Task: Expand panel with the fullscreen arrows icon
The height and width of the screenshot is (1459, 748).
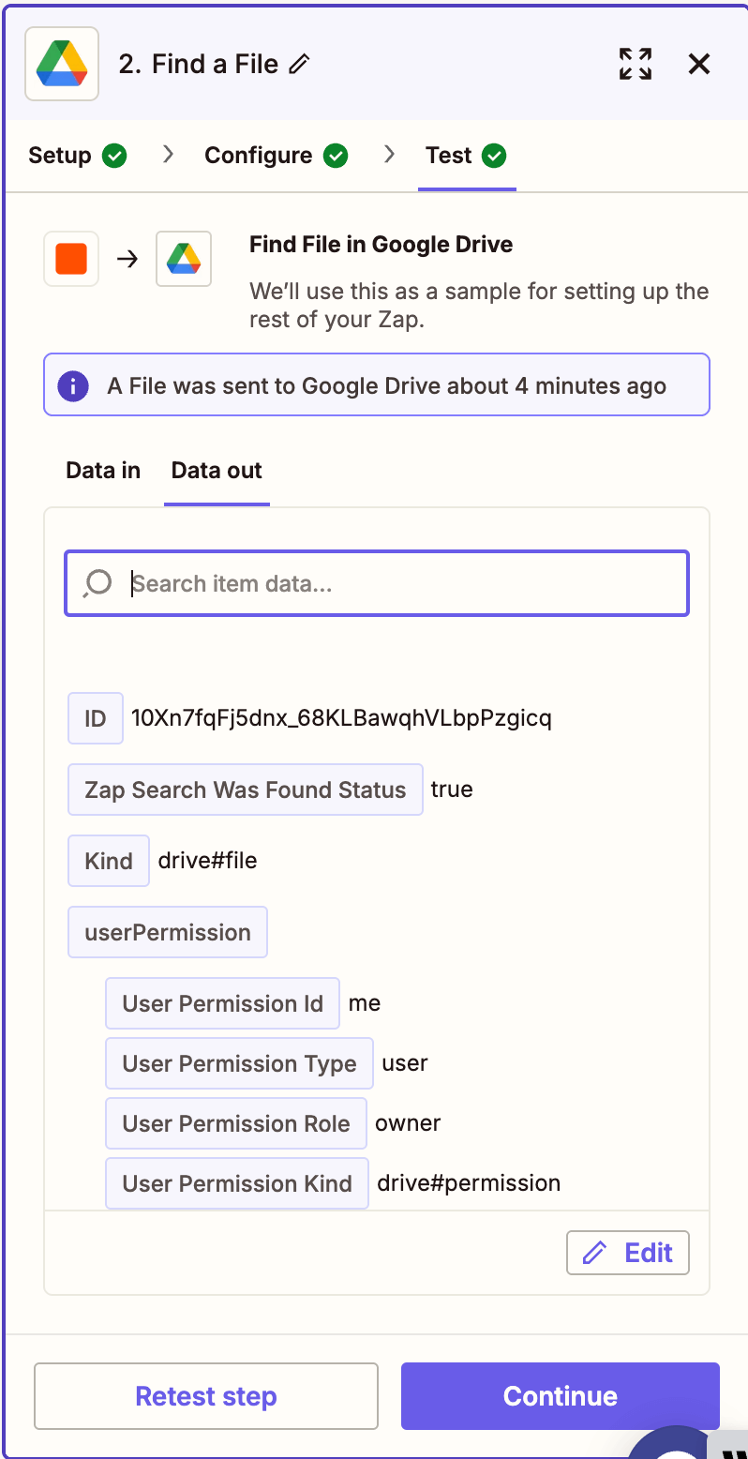Action: 635,64
